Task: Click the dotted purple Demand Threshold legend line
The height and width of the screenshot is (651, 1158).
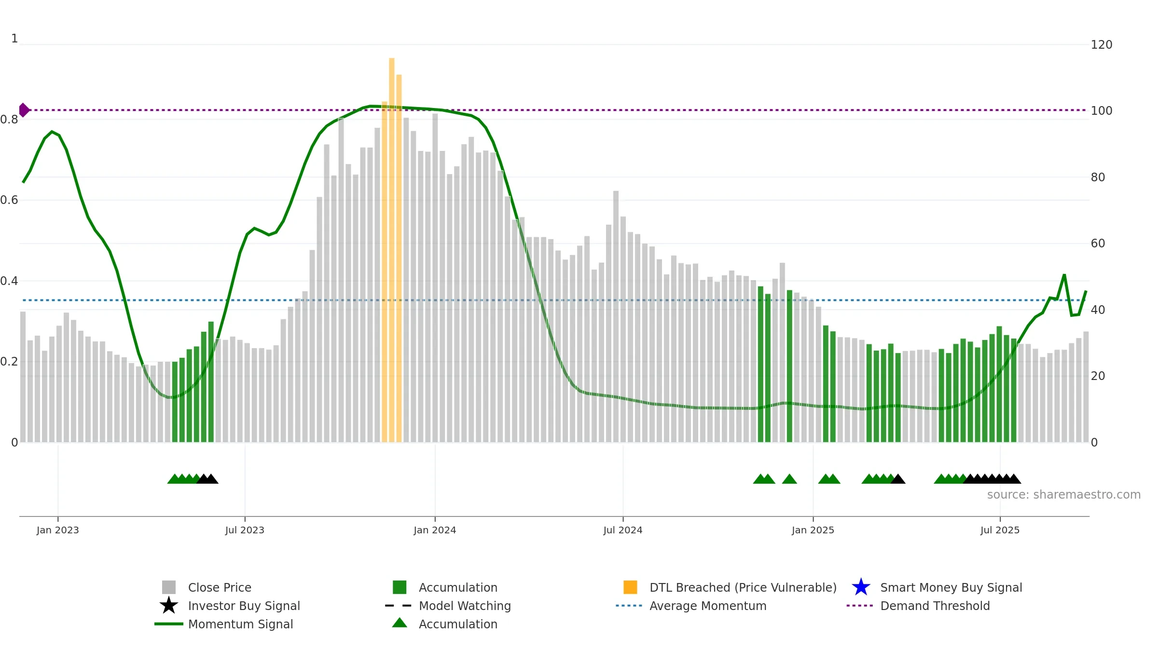Action: [860, 606]
